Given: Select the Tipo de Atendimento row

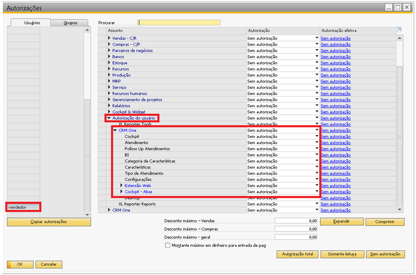Looking at the screenshot, I should tap(144, 173).
